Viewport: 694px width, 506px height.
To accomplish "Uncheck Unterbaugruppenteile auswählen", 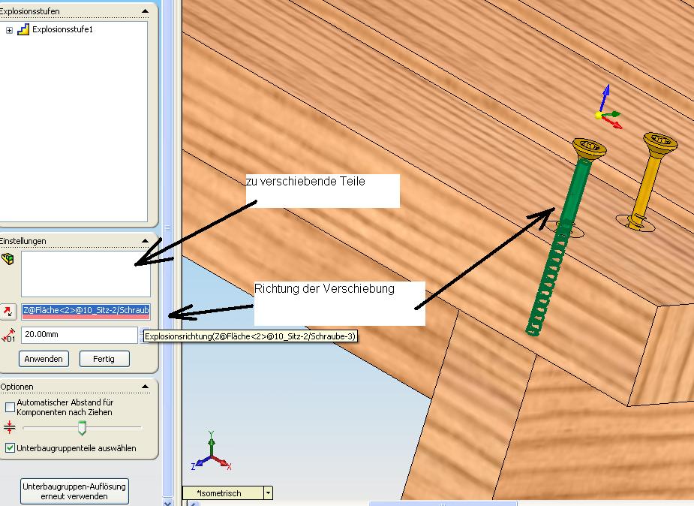I will pos(10,448).
